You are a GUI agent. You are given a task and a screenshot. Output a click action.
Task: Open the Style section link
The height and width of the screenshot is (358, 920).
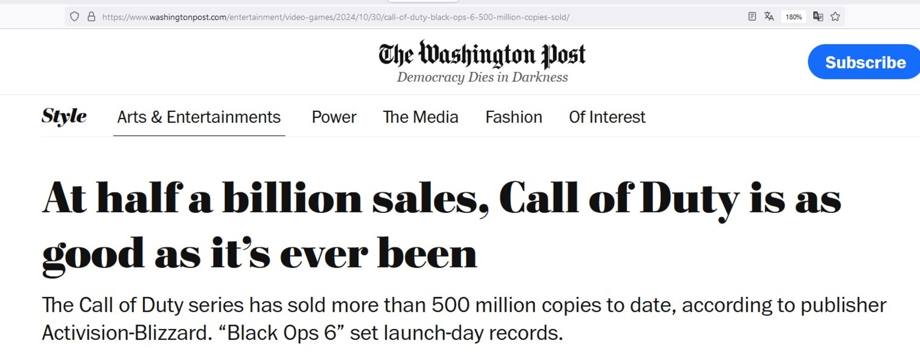tap(64, 116)
